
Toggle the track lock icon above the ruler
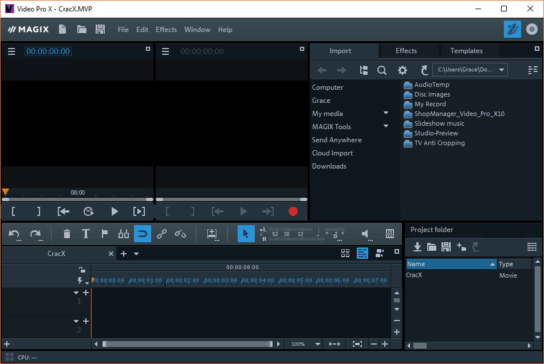pos(82,269)
